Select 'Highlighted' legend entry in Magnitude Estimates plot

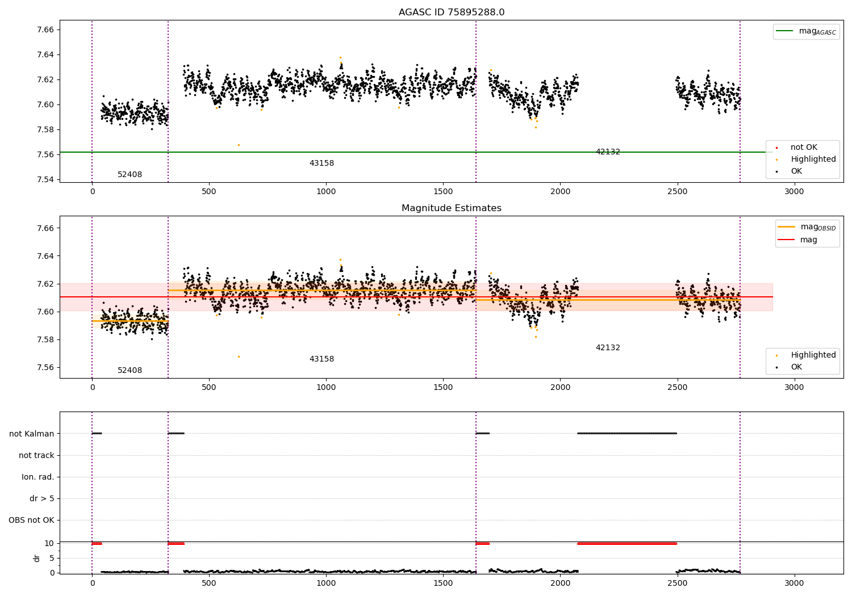(x=813, y=355)
